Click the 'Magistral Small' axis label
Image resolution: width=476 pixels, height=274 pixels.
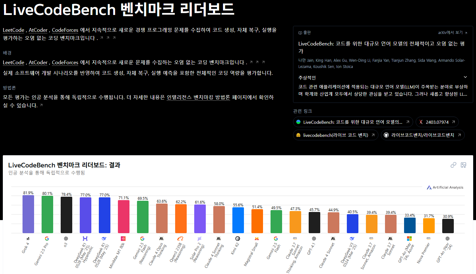click(251, 254)
